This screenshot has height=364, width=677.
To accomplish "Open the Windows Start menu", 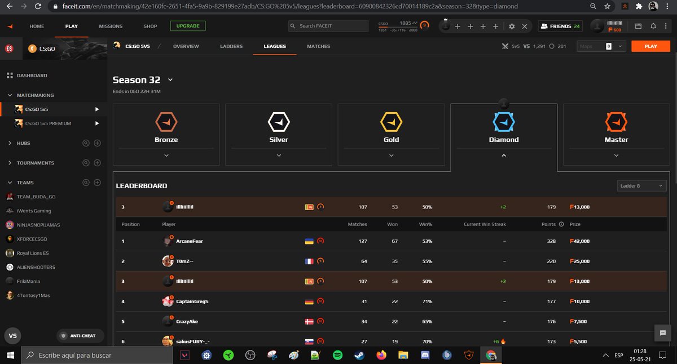I will [x=10, y=356].
